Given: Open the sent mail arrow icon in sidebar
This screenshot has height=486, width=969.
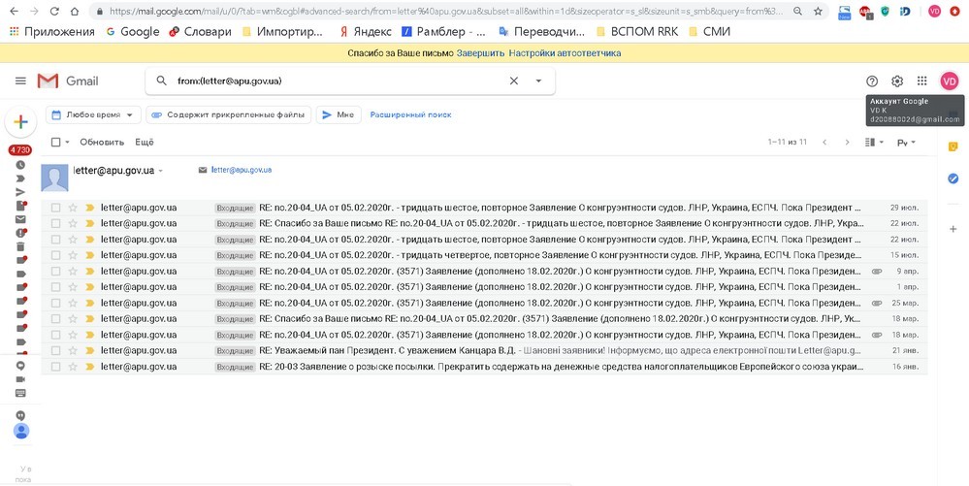Looking at the screenshot, I should coord(20,192).
